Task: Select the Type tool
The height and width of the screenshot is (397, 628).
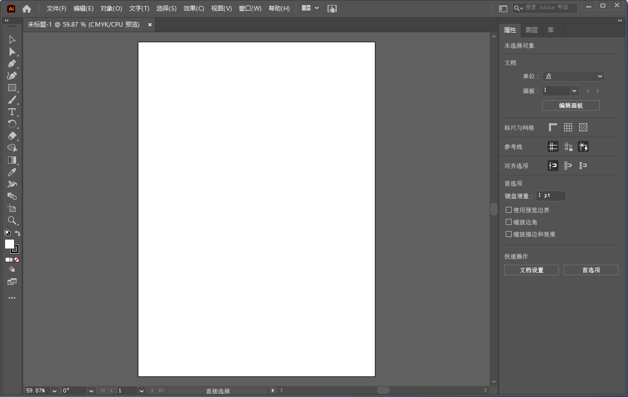Action: coord(11,112)
